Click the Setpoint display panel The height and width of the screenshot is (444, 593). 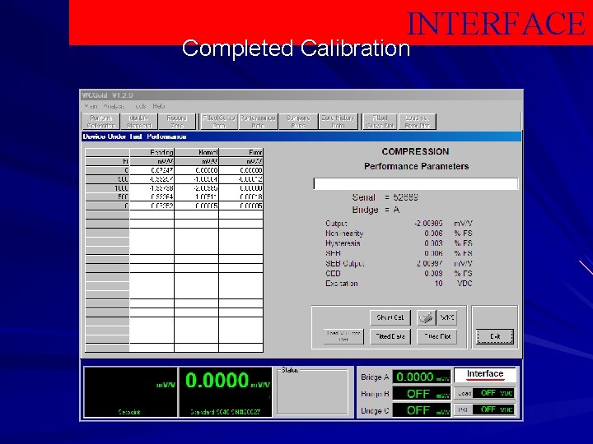click(x=130, y=392)
